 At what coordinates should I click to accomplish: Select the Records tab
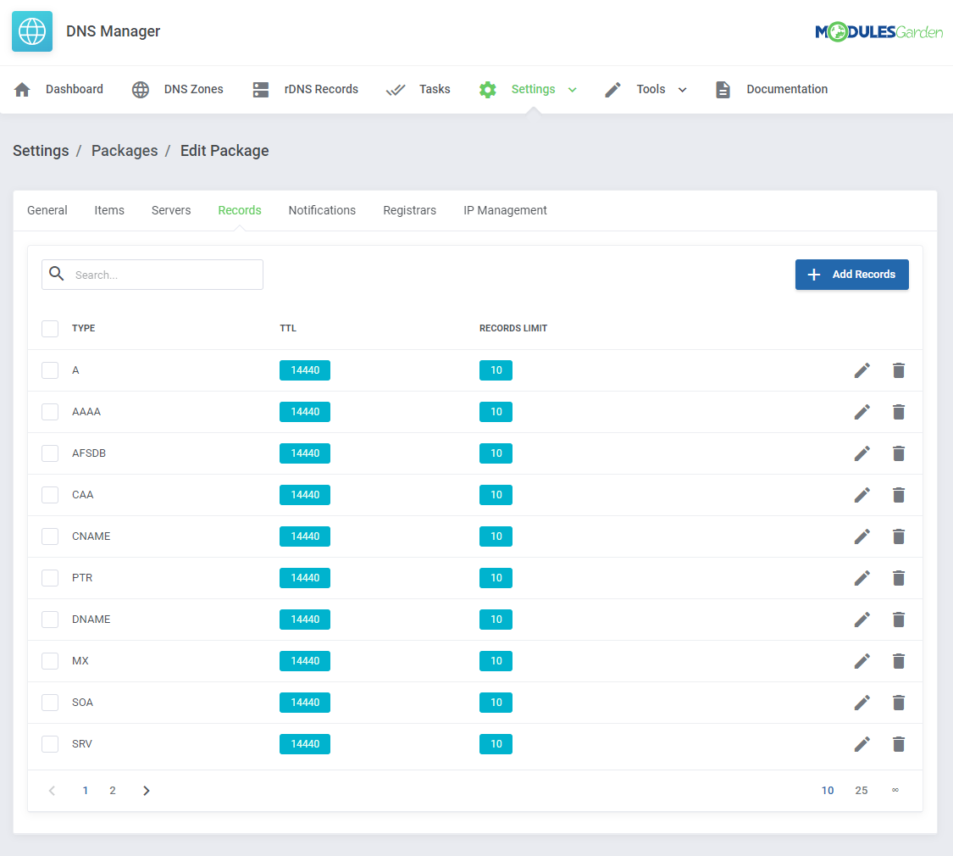pyautogui.click(x=240, y=210)
